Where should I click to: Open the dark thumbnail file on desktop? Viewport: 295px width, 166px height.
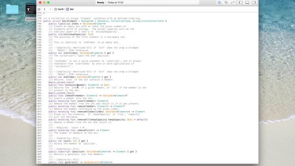tap(31, 10)
